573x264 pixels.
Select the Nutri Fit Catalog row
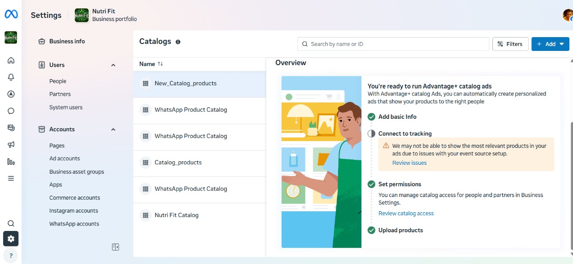point(200,215)
